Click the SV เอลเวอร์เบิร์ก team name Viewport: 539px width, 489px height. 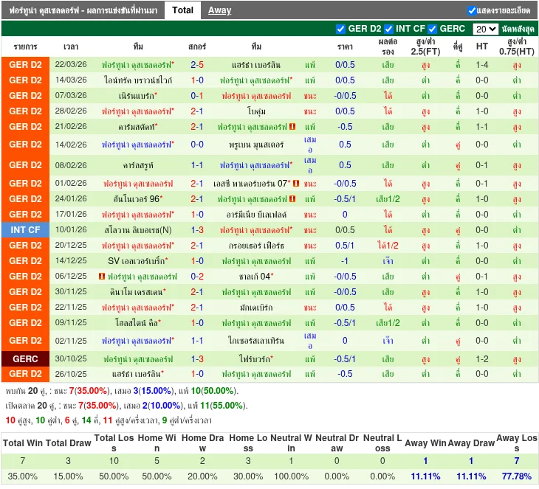(x=137, y=261)
